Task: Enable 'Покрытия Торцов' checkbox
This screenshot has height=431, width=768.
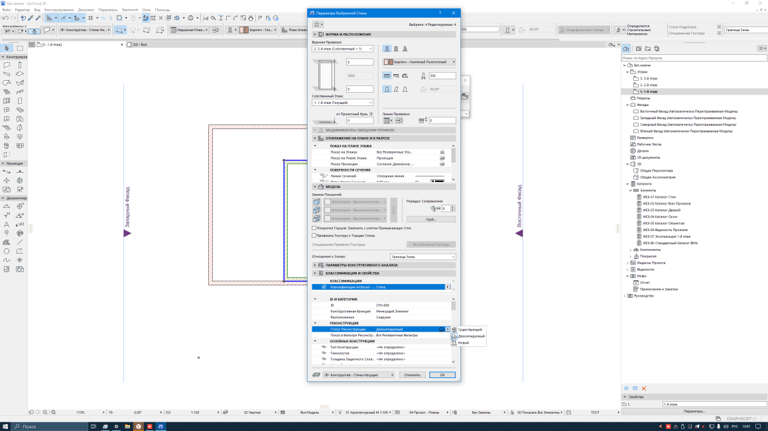Action: point(314,228)
